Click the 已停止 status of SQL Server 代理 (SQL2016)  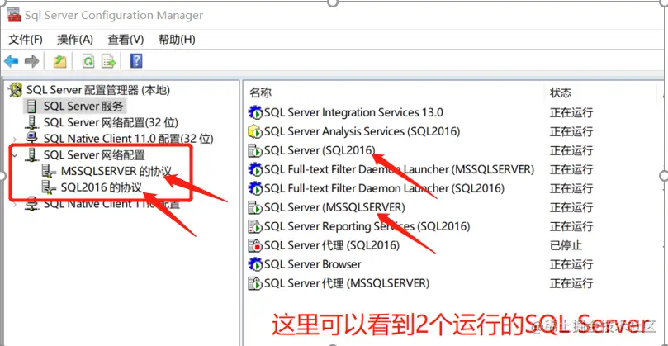(566, 245)
